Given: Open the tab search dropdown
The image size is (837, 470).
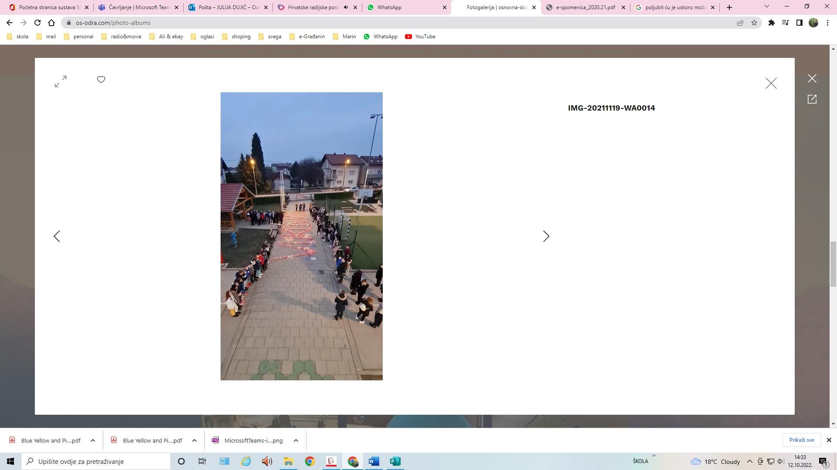Looking at the screenshot, I should (767, 7).
